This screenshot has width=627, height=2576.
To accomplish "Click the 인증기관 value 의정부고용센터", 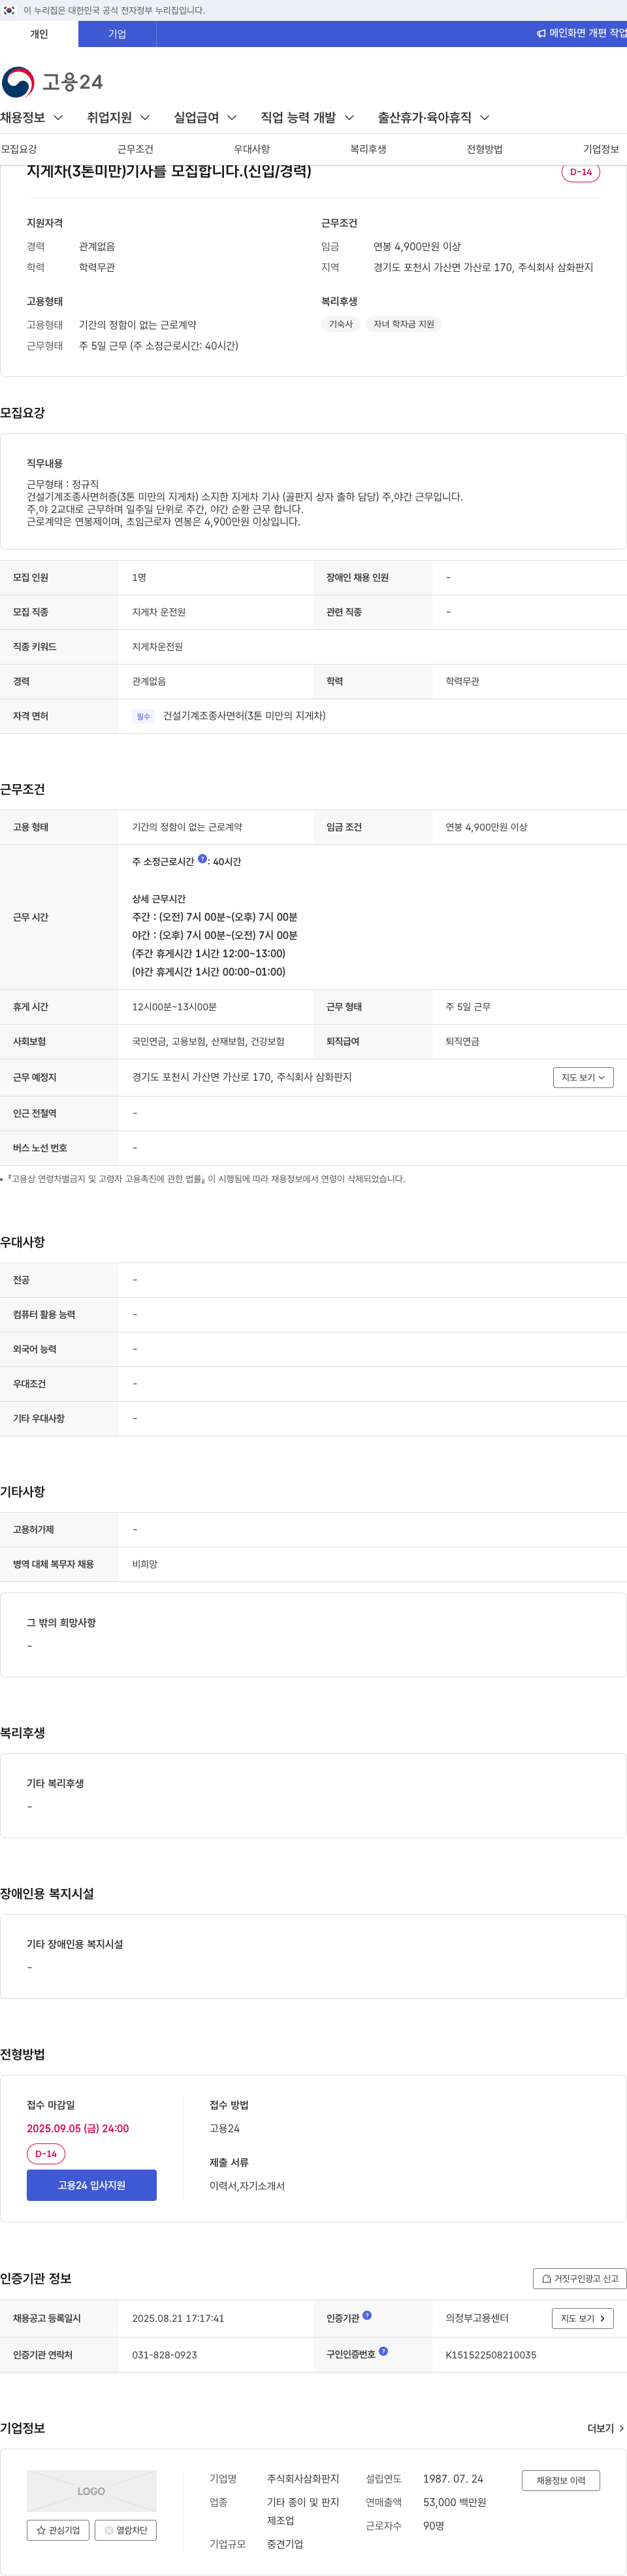I will coord(477,2318).
